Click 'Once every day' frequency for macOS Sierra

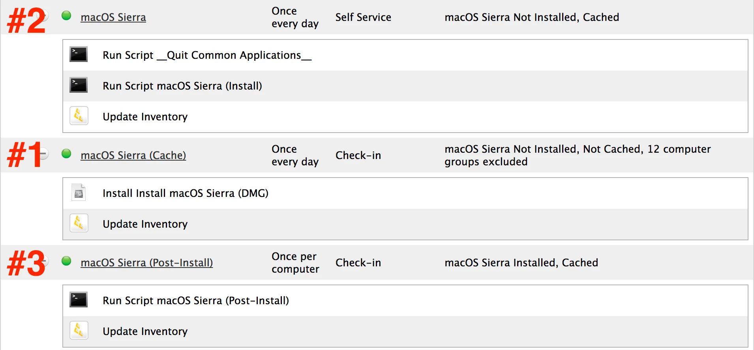(x=295, y=17)
